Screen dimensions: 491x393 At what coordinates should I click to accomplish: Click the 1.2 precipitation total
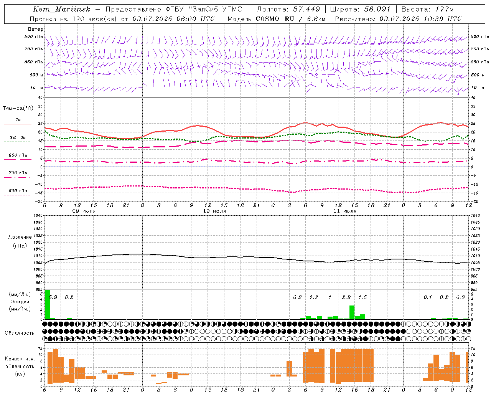coord(314,297)
